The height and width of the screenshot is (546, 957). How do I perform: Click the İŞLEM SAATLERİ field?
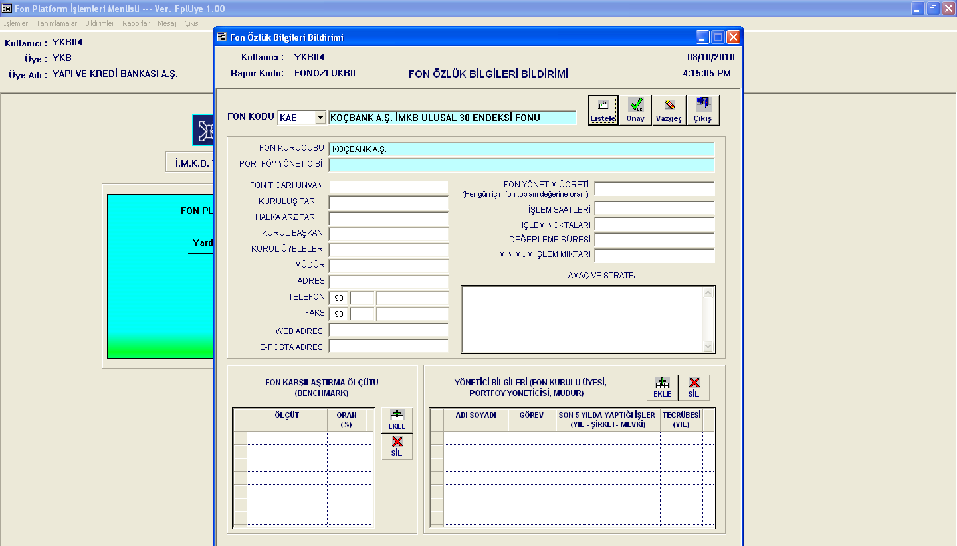click(655, 209)
